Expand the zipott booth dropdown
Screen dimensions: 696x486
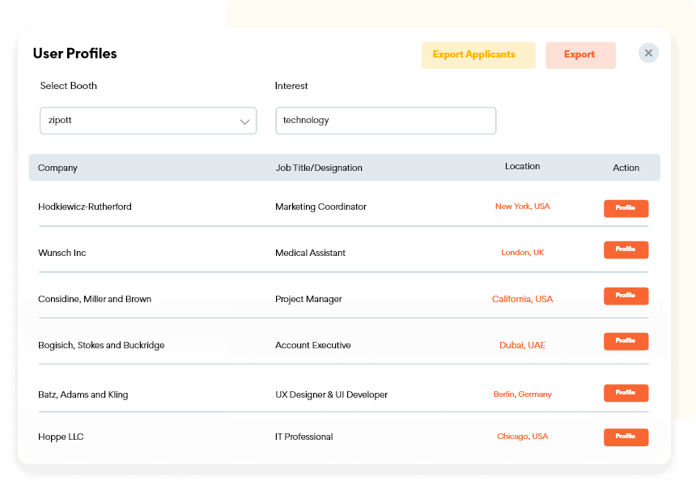(x=148, y=120)
